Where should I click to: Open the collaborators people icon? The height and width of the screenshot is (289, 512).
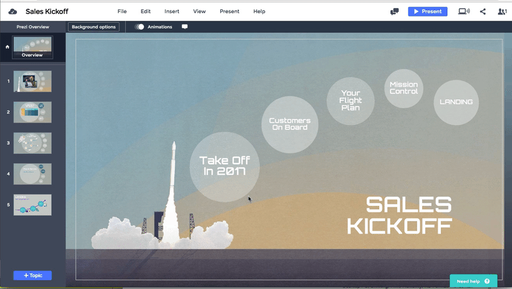[502, 11]
